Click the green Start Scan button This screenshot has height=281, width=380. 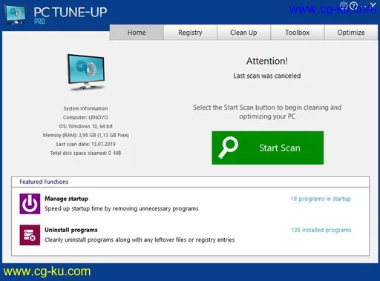(x=268, y=148)
